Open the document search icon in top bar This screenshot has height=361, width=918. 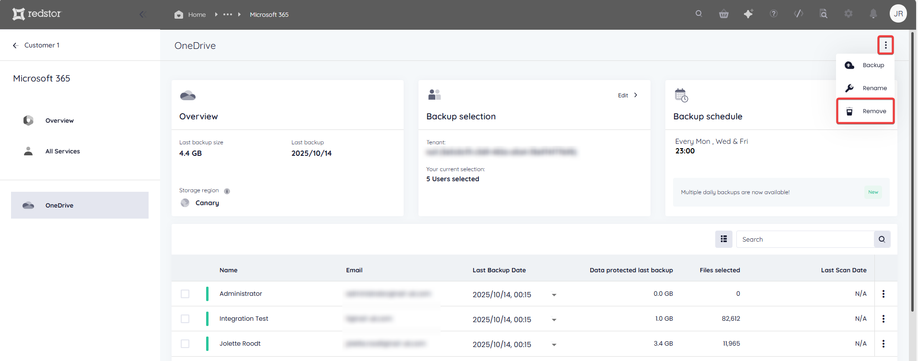(x=824, y=14)
